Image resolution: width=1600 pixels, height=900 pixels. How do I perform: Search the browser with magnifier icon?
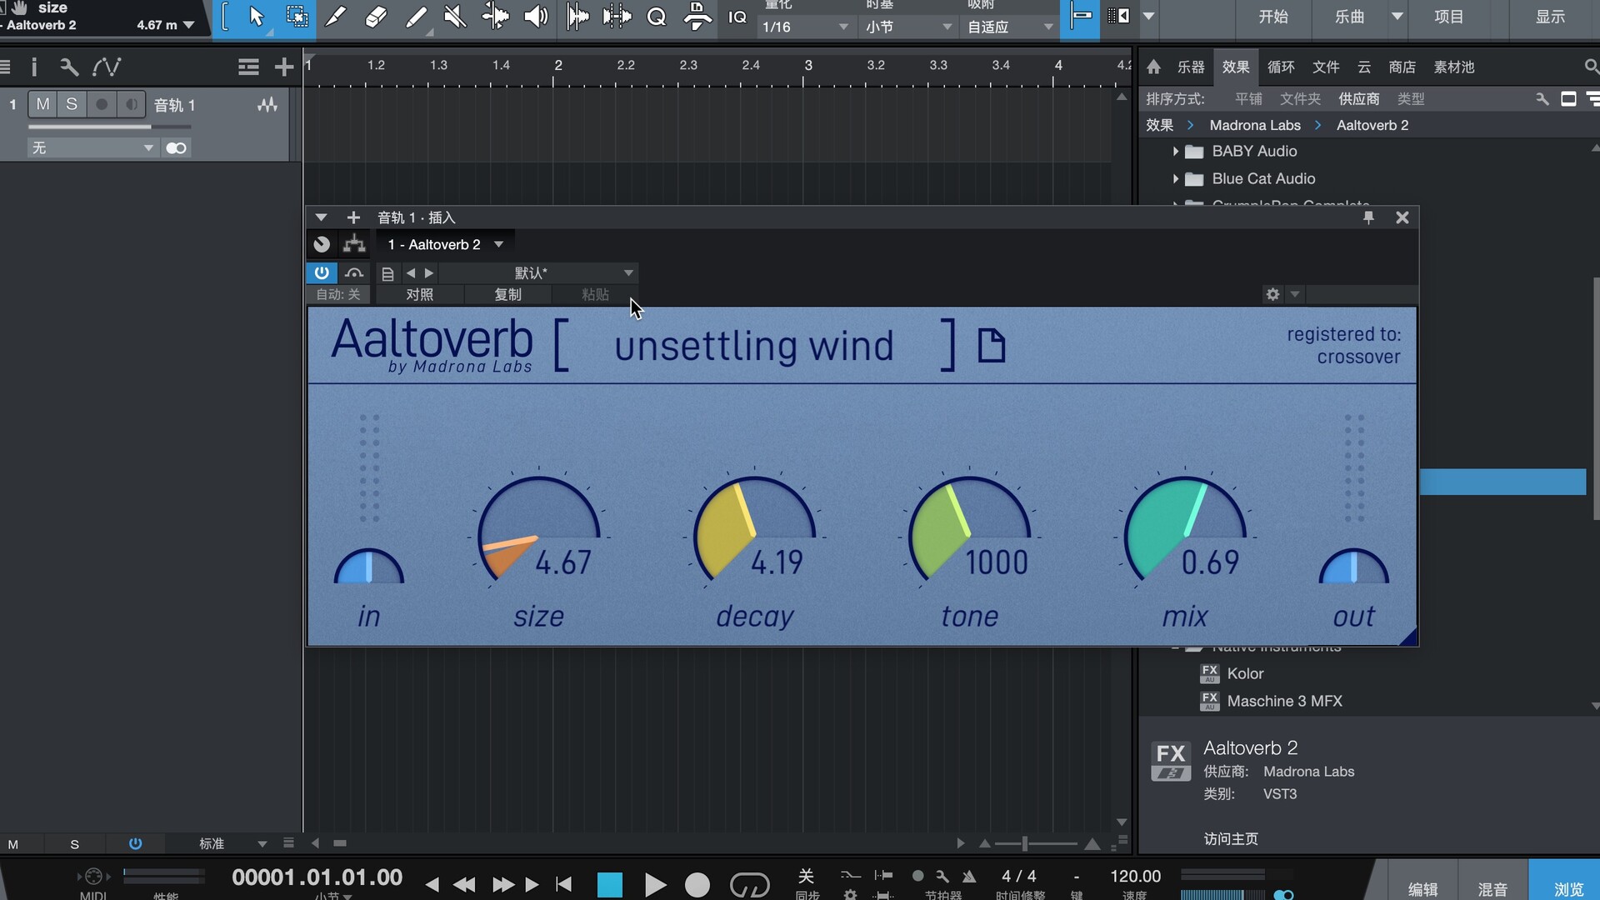(x=1591, y=67)
